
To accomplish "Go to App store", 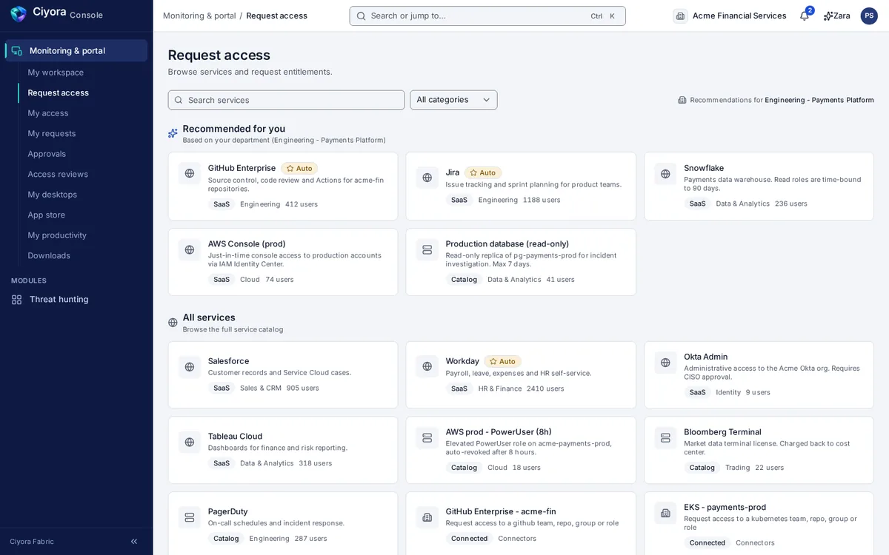I will (x=47, y=215).
